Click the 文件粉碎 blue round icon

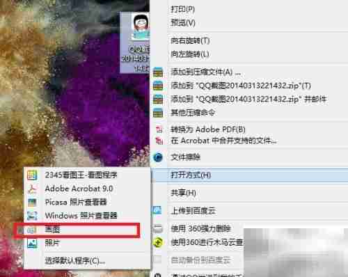[x=158, y=157]
